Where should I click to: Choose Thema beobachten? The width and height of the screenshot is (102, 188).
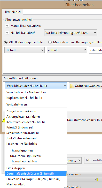click(36, 161)
